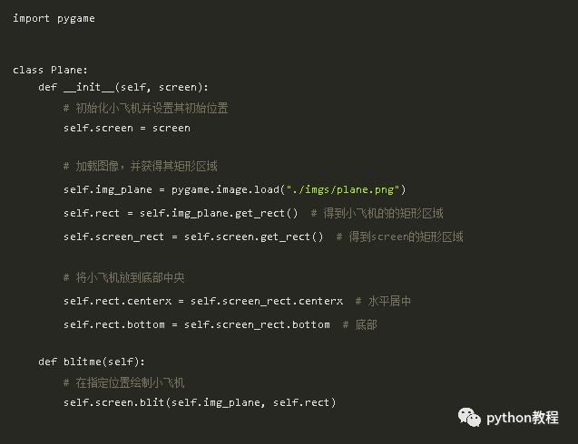This screenshot has width=578, height=444.
Task: Click self.img_plane.get_rect() call
Action: (219, 213)
